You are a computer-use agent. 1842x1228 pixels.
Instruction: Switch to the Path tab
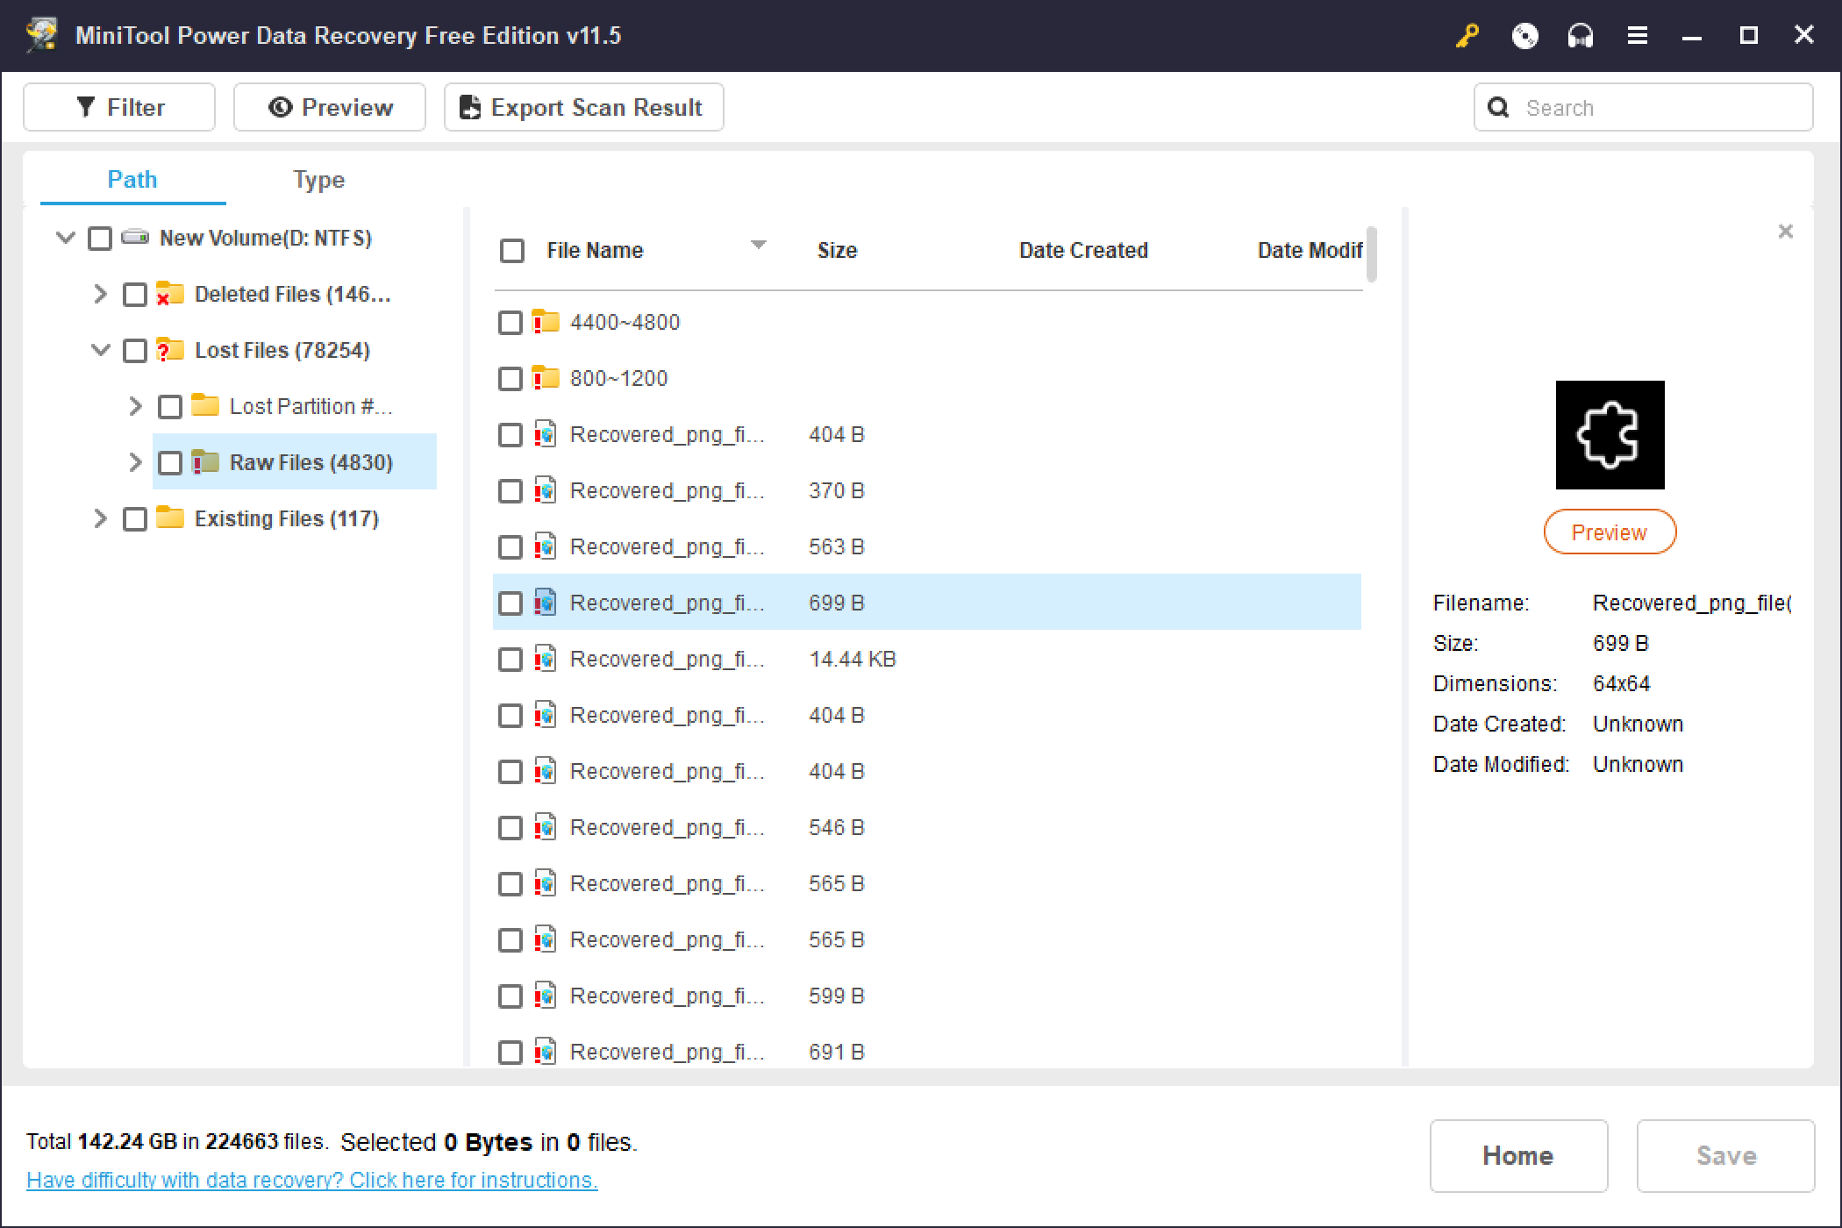coord(132,180)
